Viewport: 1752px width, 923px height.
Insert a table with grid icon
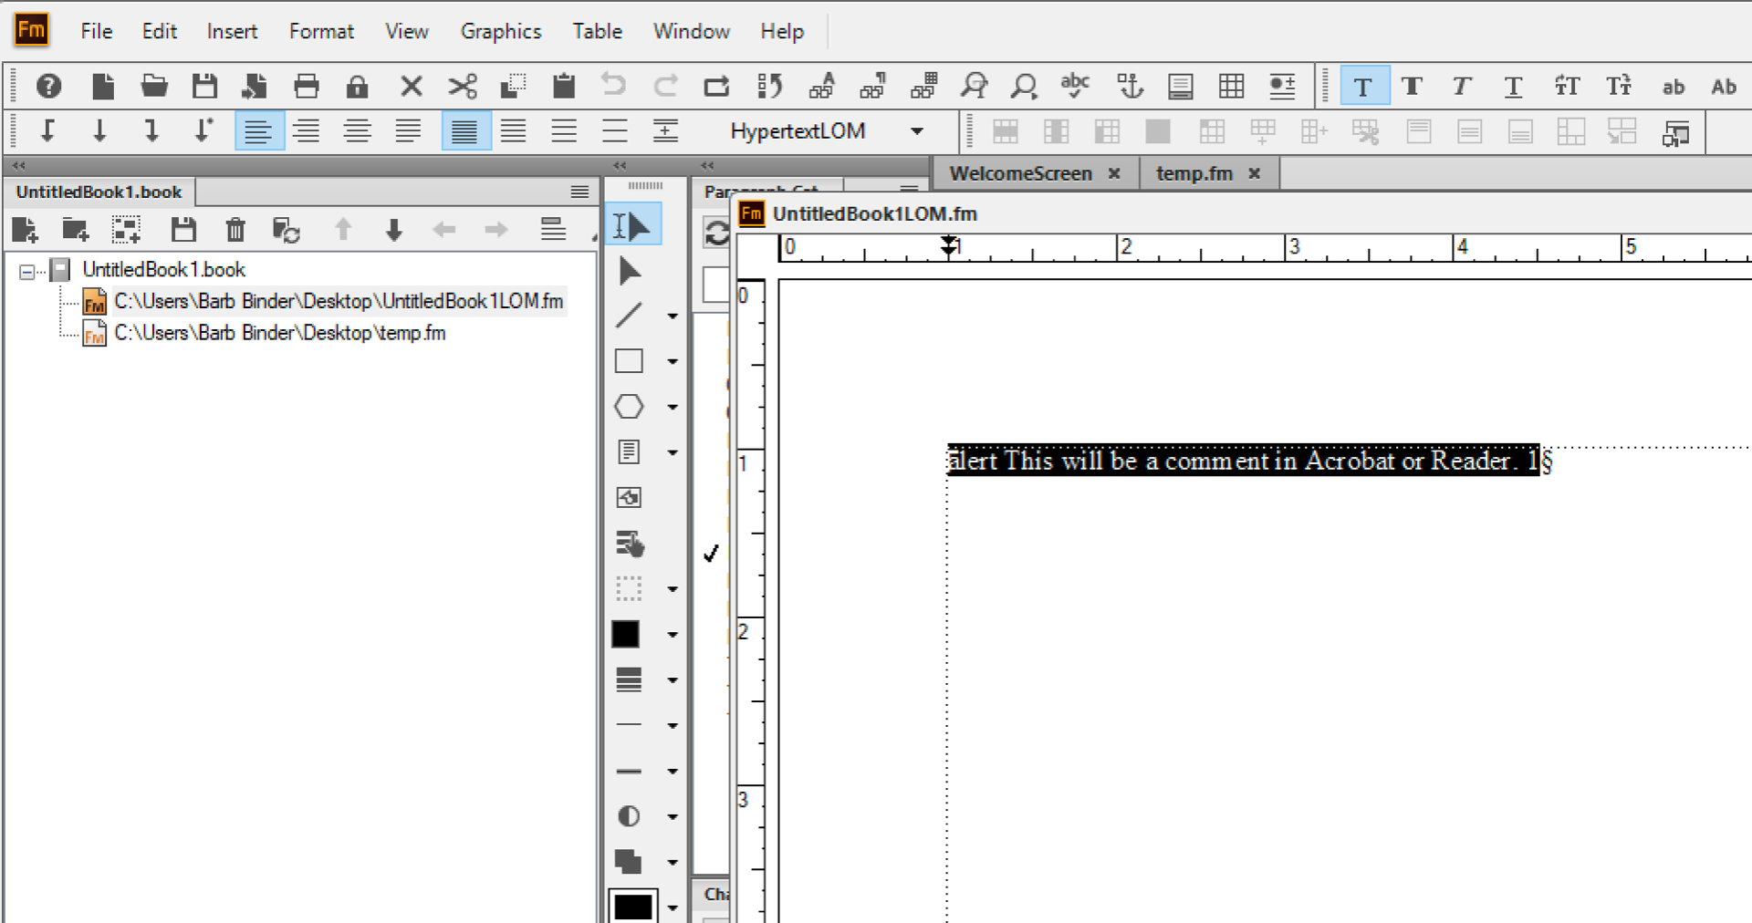click(1231, 87)
